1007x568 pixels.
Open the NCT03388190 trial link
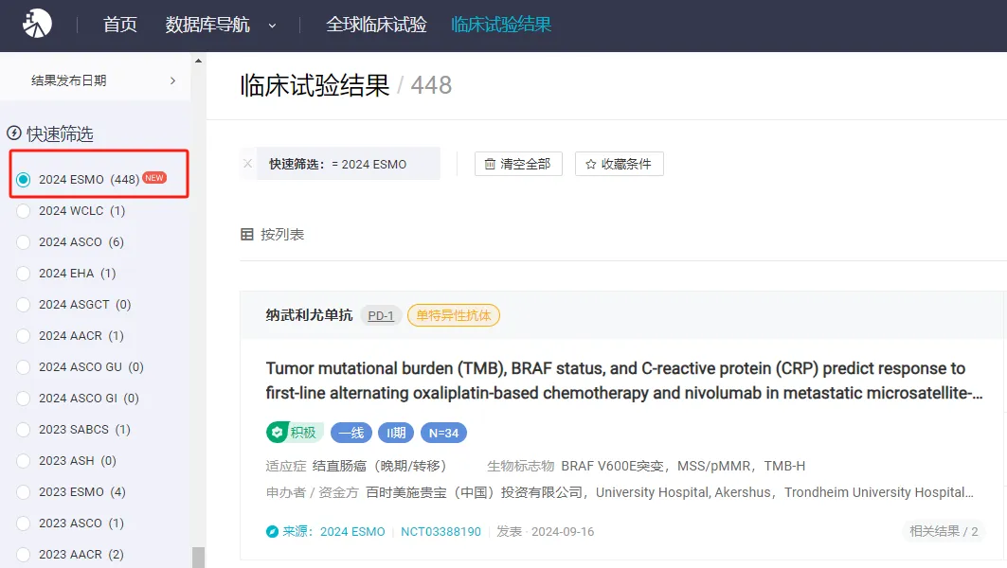click(441, 532)
